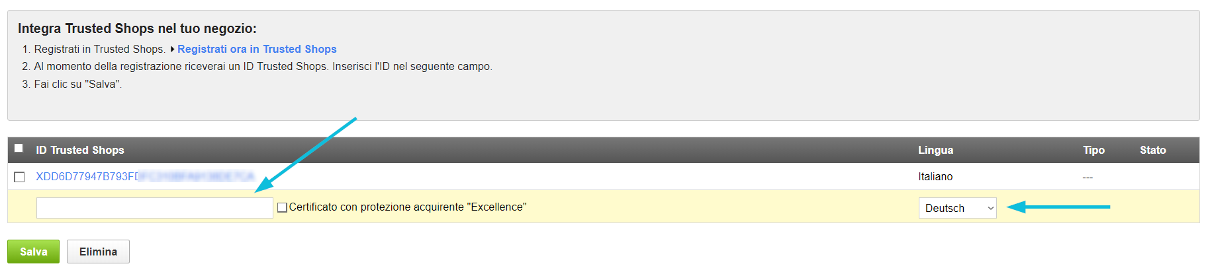The height and width of the screenshot is (272, 1210).
Task: Click the horizontal cyan arrow beside the language selector
Action: (x=1058, y=207)
